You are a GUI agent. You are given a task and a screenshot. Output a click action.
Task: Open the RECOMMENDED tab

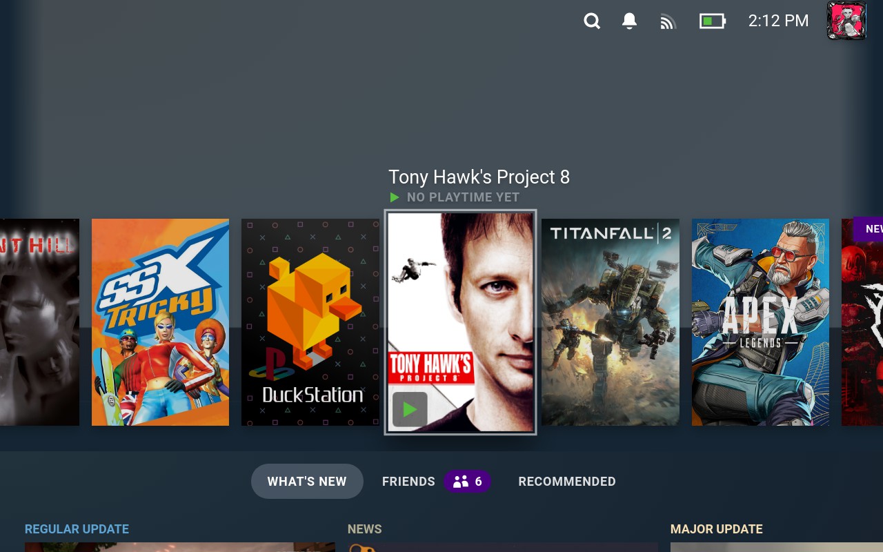point(567,481)
